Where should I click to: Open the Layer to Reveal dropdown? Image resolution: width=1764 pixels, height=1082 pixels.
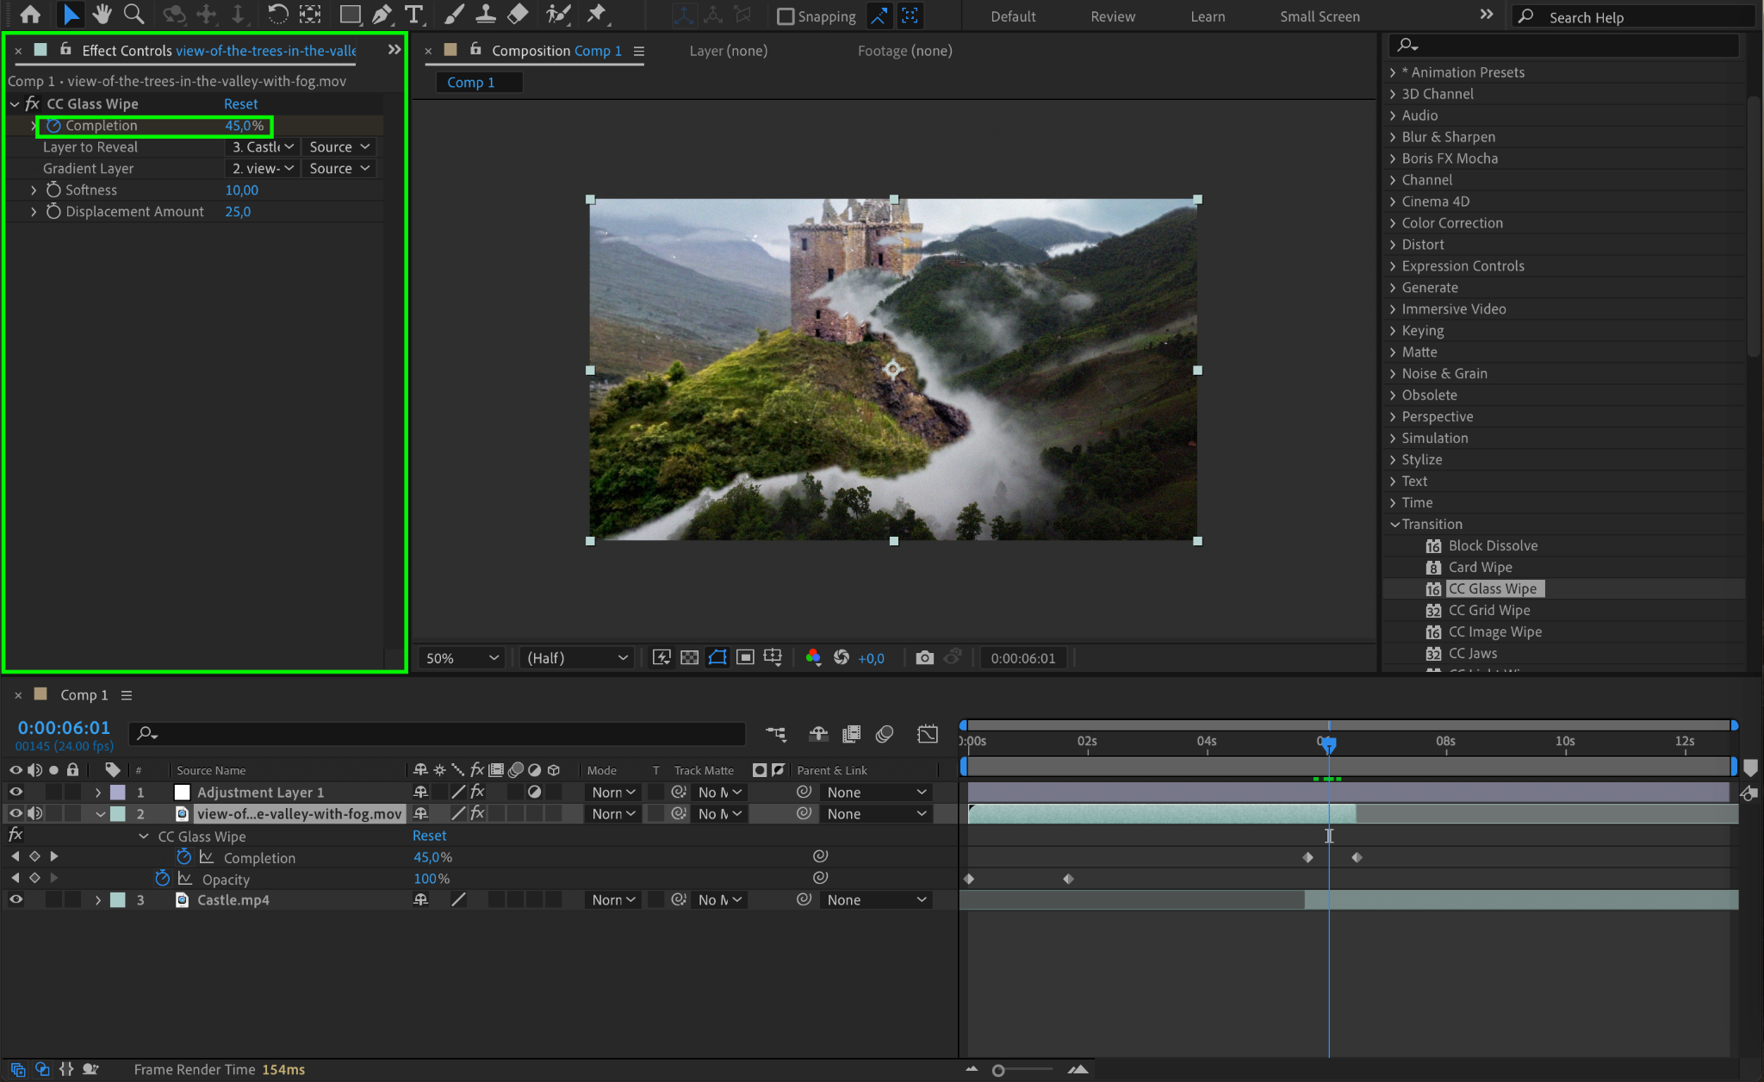point(263,147)
